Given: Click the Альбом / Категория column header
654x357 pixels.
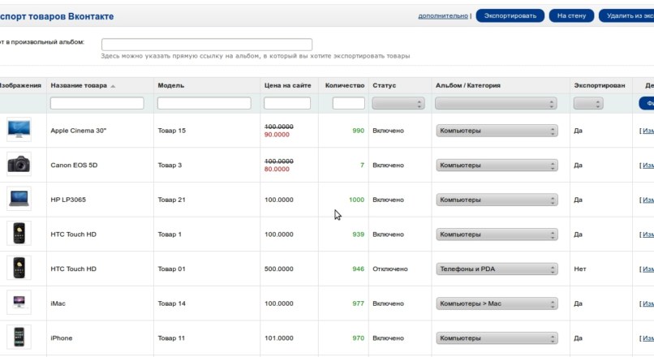Looking at the screenshot, I should coord(468,85).
